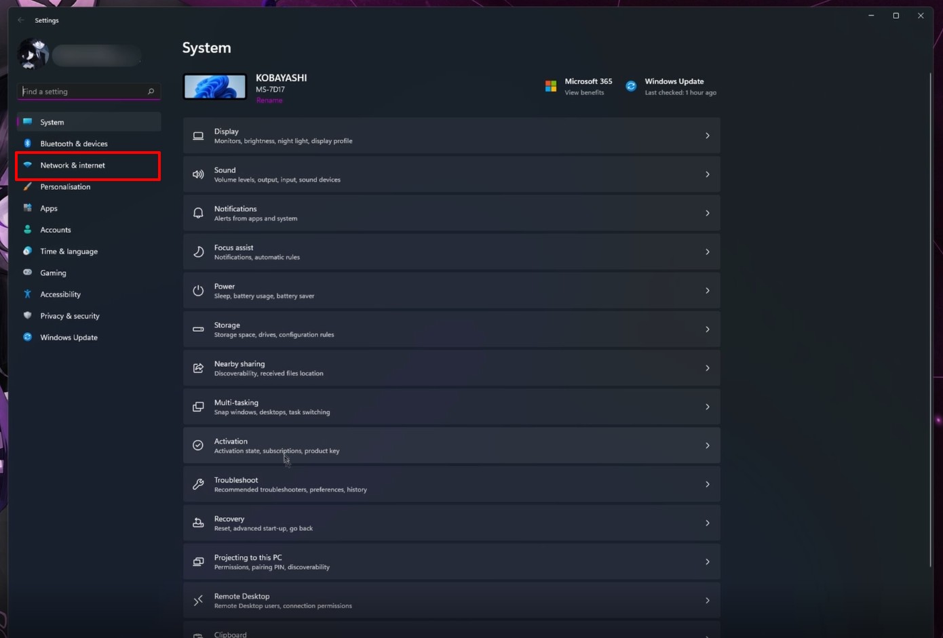Click the Power icon
This screenshot has height=638, width=943.
coord(198,290)
